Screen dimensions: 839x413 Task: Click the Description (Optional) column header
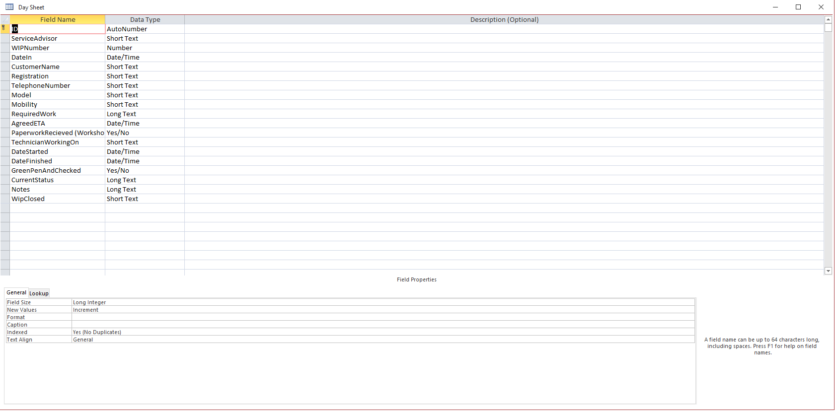(504, 19)
